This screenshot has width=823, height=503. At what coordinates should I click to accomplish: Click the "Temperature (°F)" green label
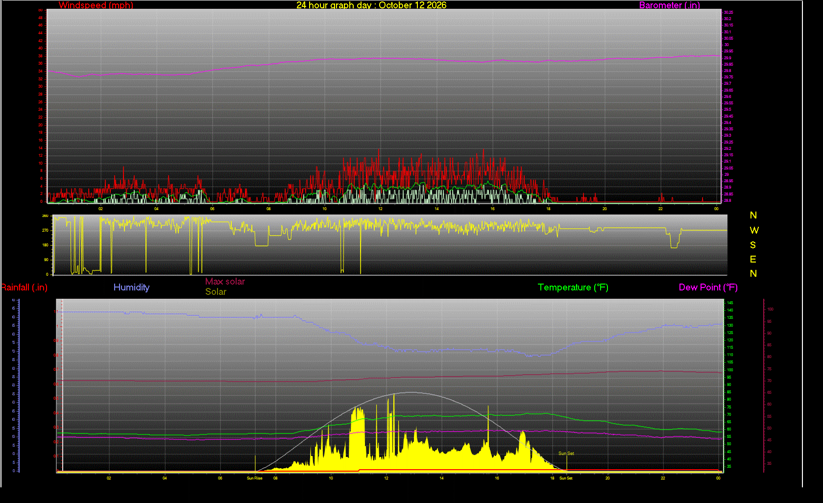(x=573, y=287)
